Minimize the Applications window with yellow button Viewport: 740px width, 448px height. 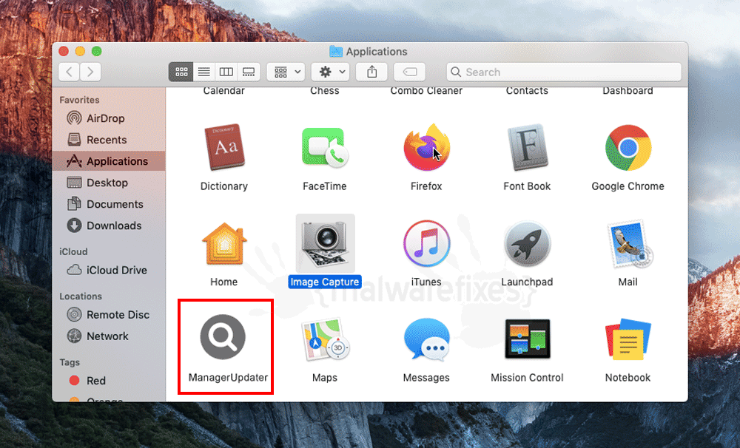coord(80,51)
